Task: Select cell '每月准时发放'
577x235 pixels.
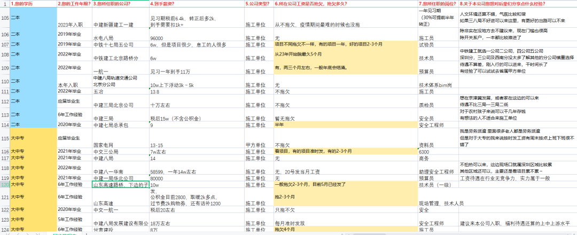Action: [x=346, y=220]
